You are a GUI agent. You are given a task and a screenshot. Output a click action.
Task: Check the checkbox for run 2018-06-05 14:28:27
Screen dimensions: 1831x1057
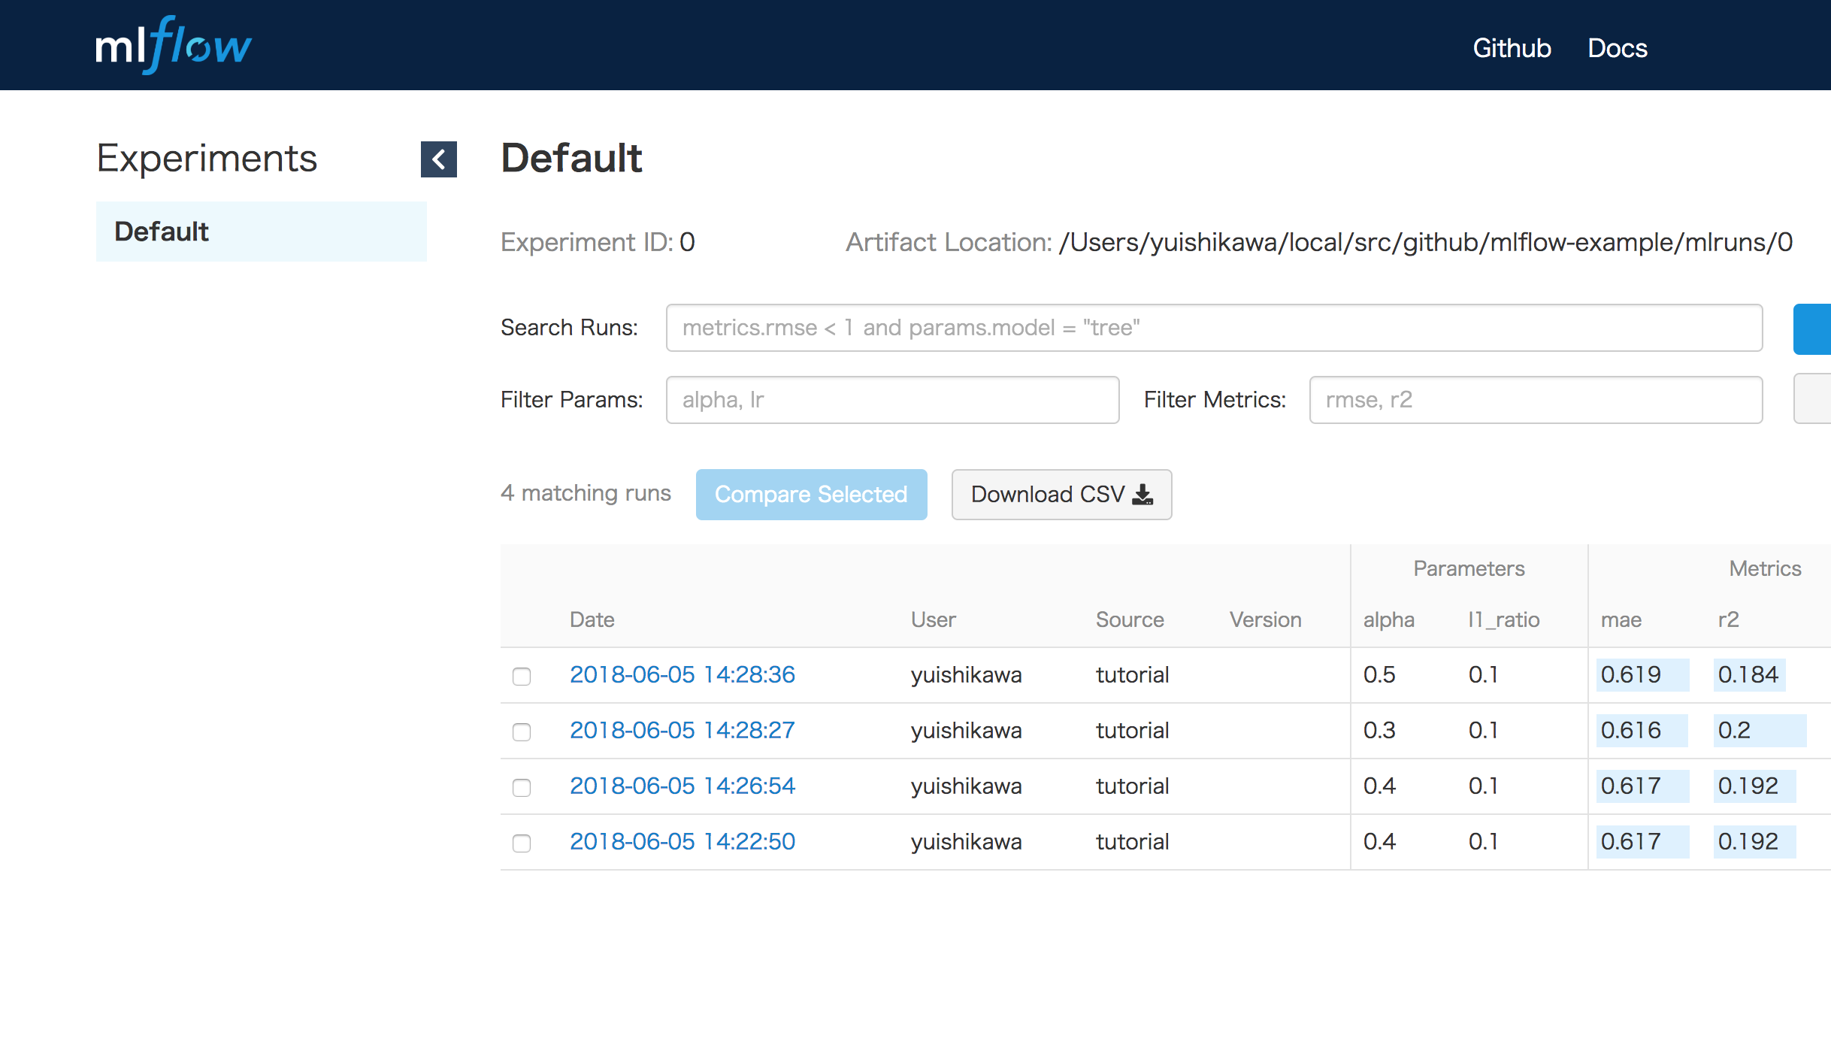point(522,732)
